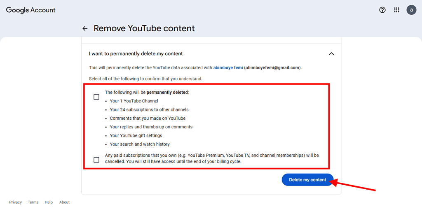Click The following will be permanently deleted text
Viewport: 422px width, 209px height.
point(147,93)
